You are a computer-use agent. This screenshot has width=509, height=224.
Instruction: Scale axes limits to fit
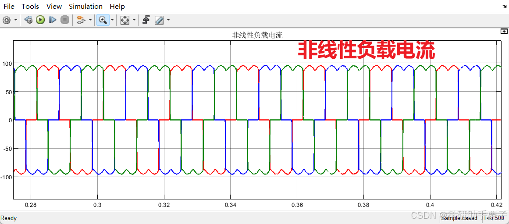[x=125, y=20]
